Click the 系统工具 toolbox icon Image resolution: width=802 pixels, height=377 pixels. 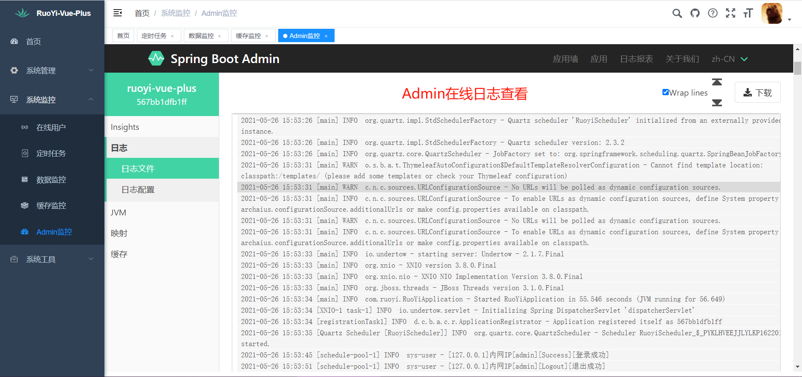pos(14,259)
